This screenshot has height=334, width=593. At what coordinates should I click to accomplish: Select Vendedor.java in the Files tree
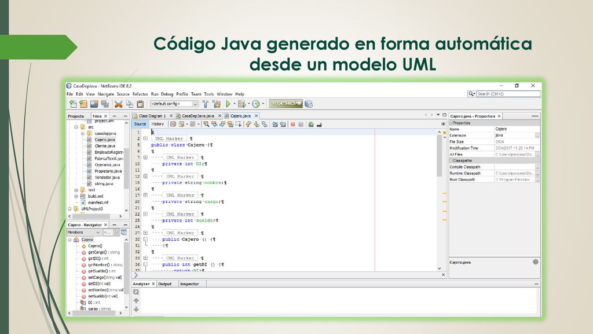[107, 177]
